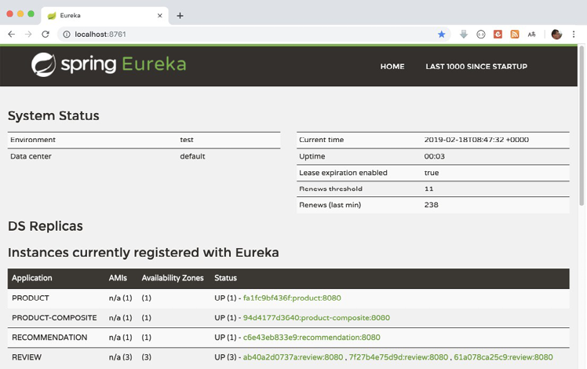Click UP (3) status in the REVIEW row

coord(225,357)
